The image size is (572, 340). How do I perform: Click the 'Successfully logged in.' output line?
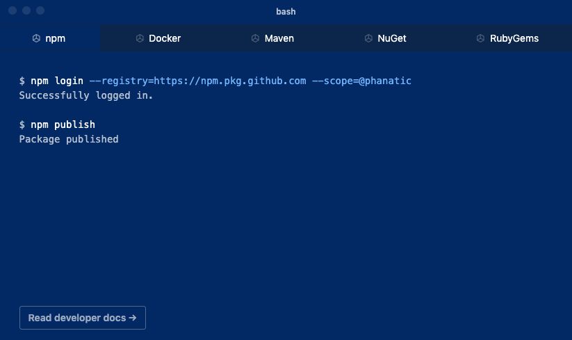tap(86, 95)
